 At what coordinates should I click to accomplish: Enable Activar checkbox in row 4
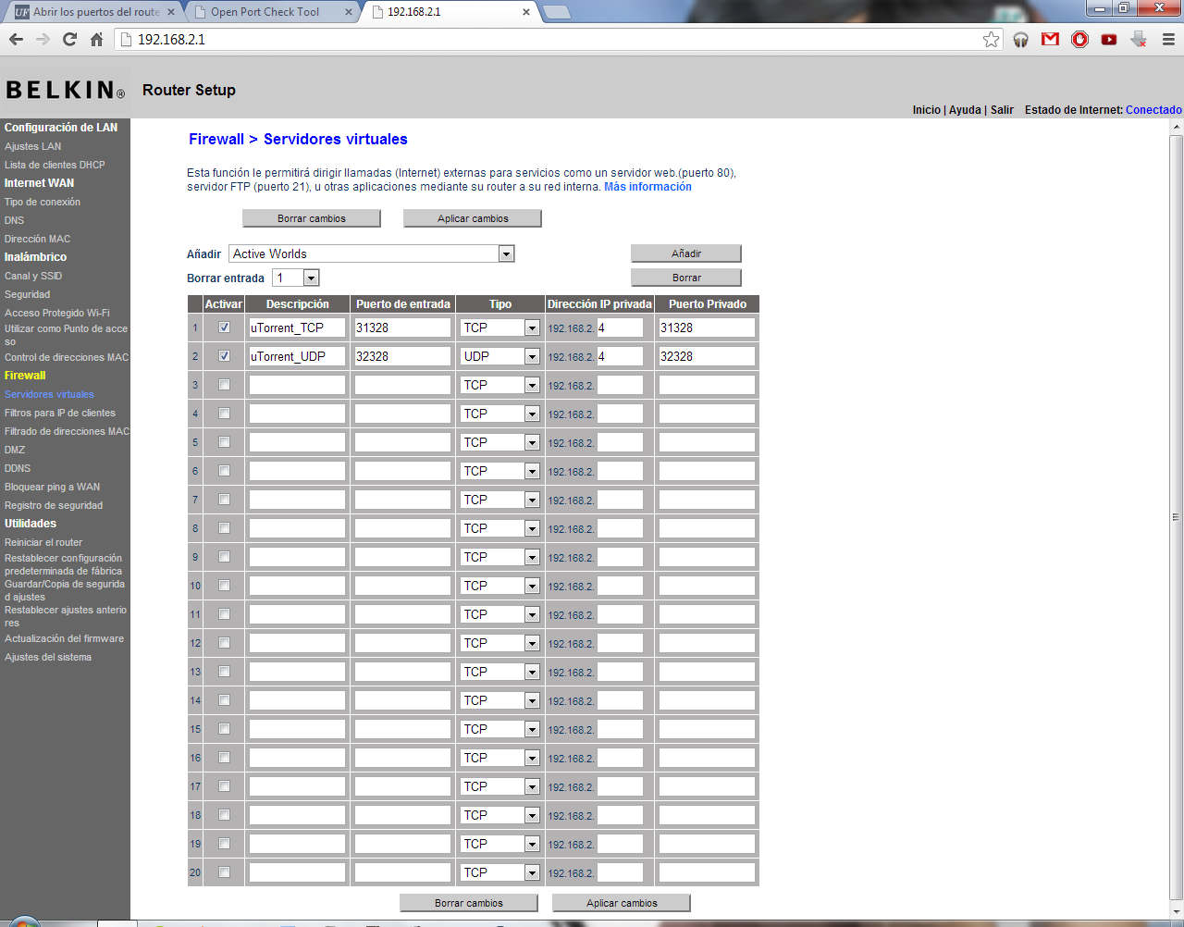(224, 414)
